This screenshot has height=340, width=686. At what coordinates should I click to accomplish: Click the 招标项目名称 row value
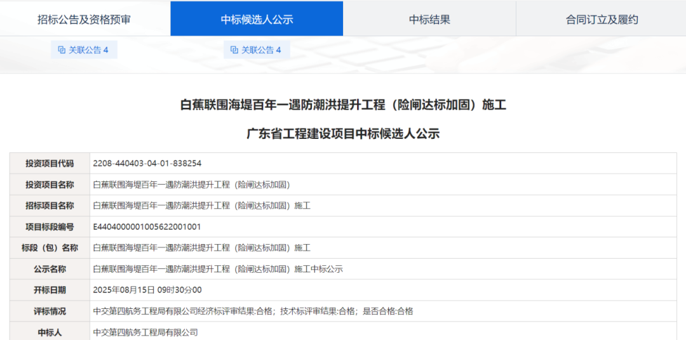coord(201,206)
